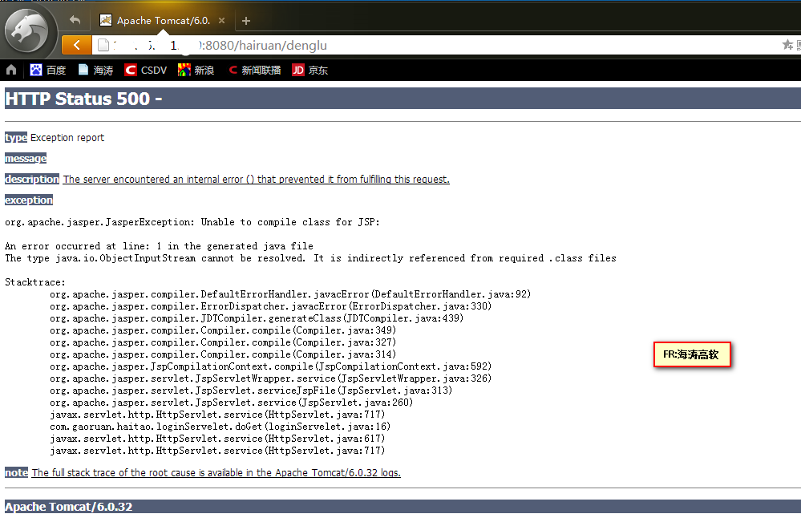This screenshot has height=522, width=801.
Task: Click Compiler.java:327 stack line
Action: pyautogui.click(x=223, y=342)
